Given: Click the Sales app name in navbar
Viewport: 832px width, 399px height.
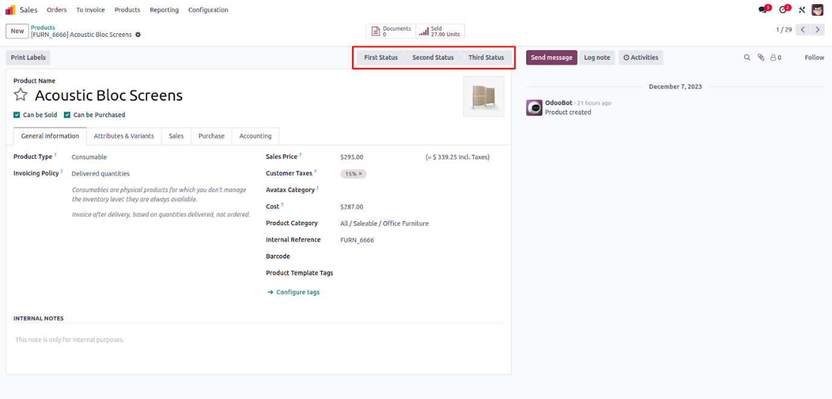Looking at the screenshot, I should click(x=28, y=10).
